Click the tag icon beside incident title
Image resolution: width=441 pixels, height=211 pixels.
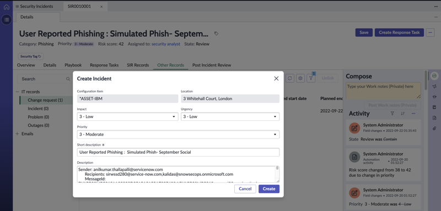(x=216, y=34)
